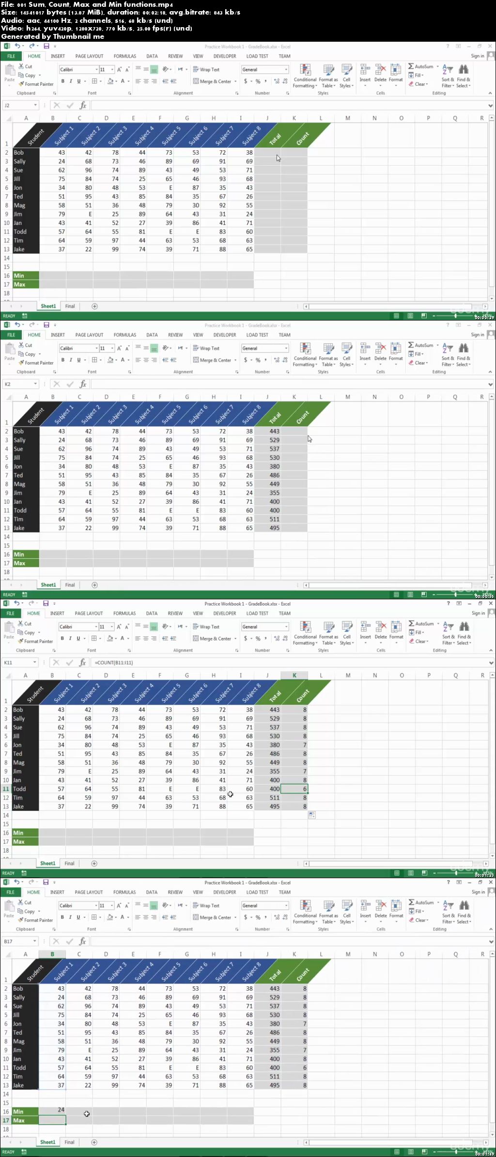Click Help question mark in Name Box K11 frame
Image resolution: width=496 pixels, height=1157 pixels.
pos(448,603)
